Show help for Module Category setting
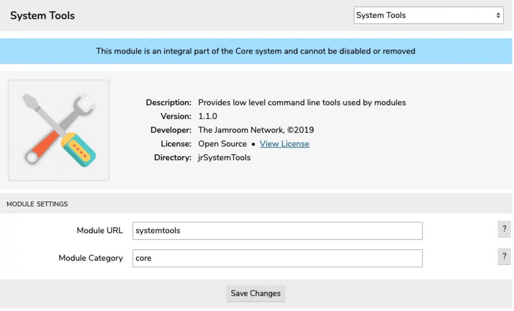 point(504,256)
